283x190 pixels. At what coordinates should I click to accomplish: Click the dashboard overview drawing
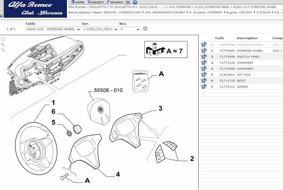(45, 66)
